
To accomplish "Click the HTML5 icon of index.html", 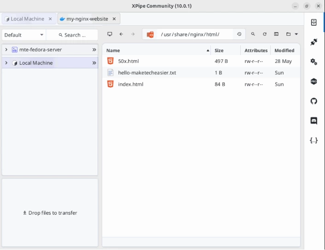I will pyautogui.click(x=110, y=84).
